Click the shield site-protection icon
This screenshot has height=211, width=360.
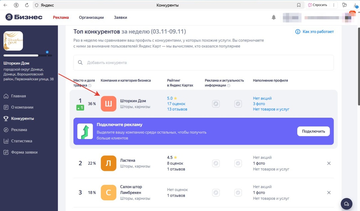pos(37,5)
